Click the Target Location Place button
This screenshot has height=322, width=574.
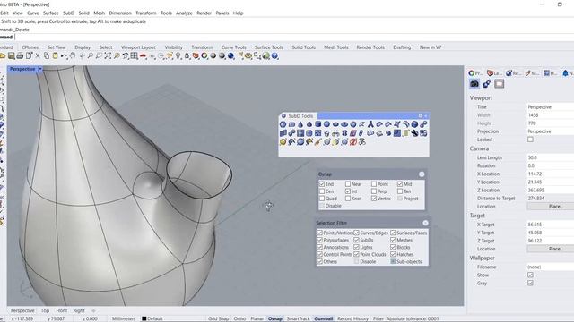point(550,249)
